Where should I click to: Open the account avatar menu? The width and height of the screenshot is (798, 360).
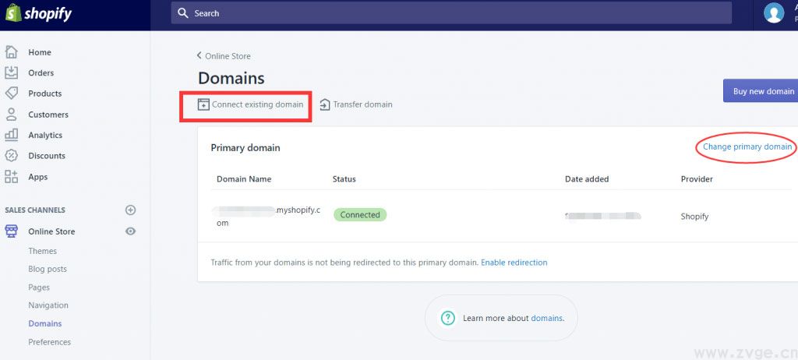[774, 12]
